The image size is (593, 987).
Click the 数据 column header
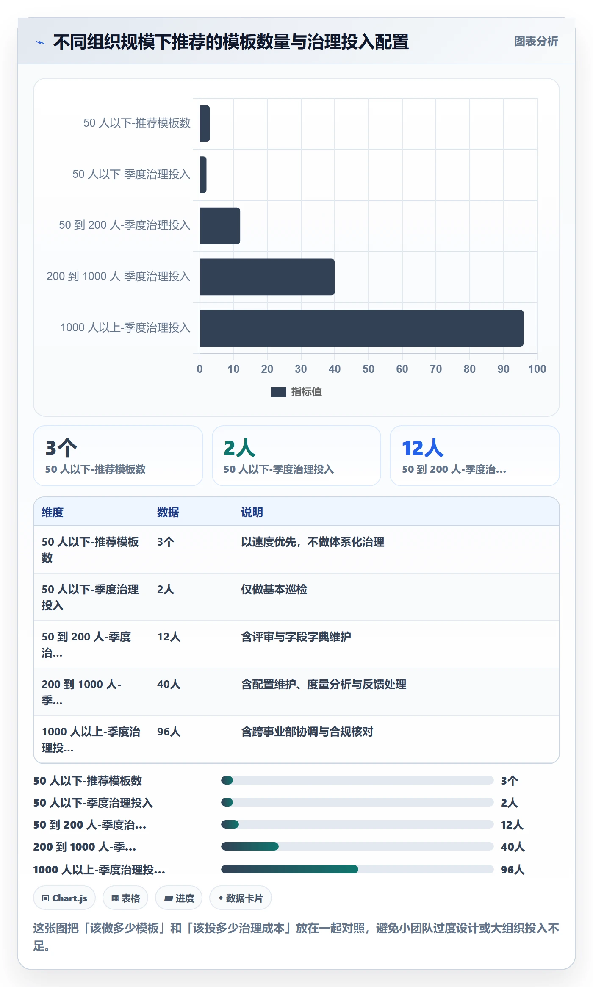(x=168, y=512)
